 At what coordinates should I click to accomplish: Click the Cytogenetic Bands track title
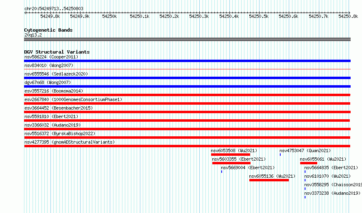click(48, 30)
